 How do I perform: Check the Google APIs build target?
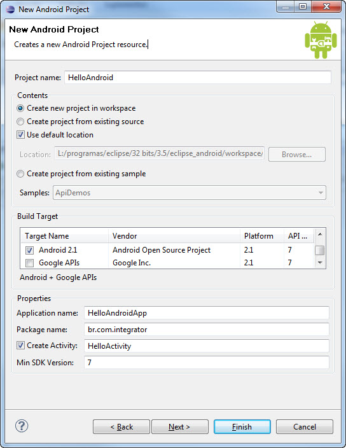coord(29,263)
